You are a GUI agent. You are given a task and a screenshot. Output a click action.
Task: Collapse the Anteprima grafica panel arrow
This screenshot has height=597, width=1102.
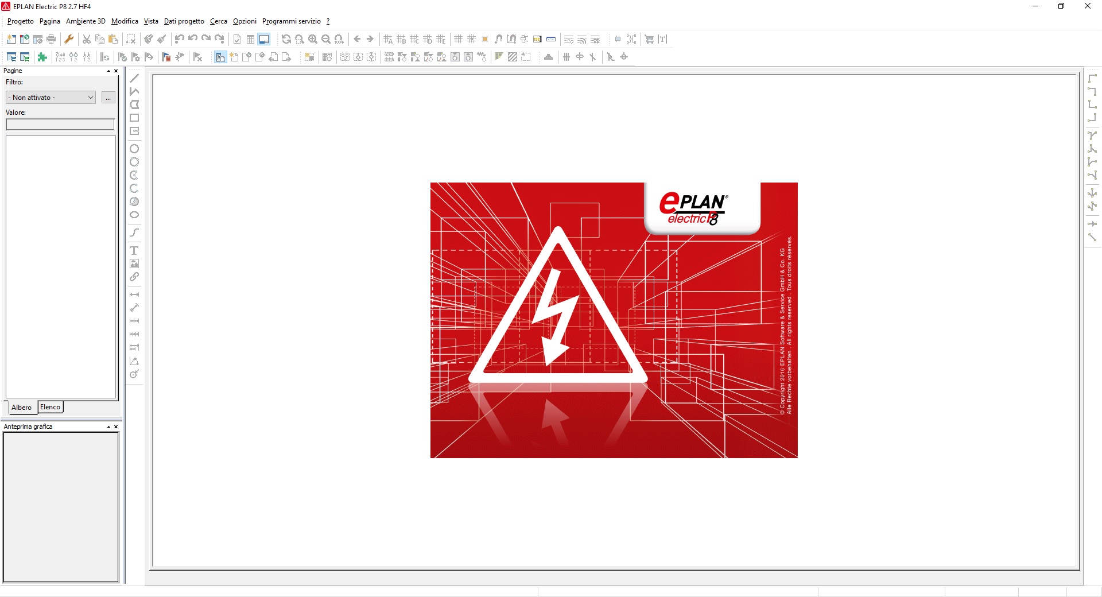pos(108,427)
